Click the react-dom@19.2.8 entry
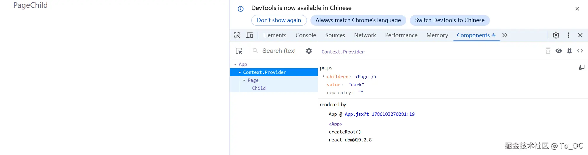Screen dimensions: 588x155 350,140
